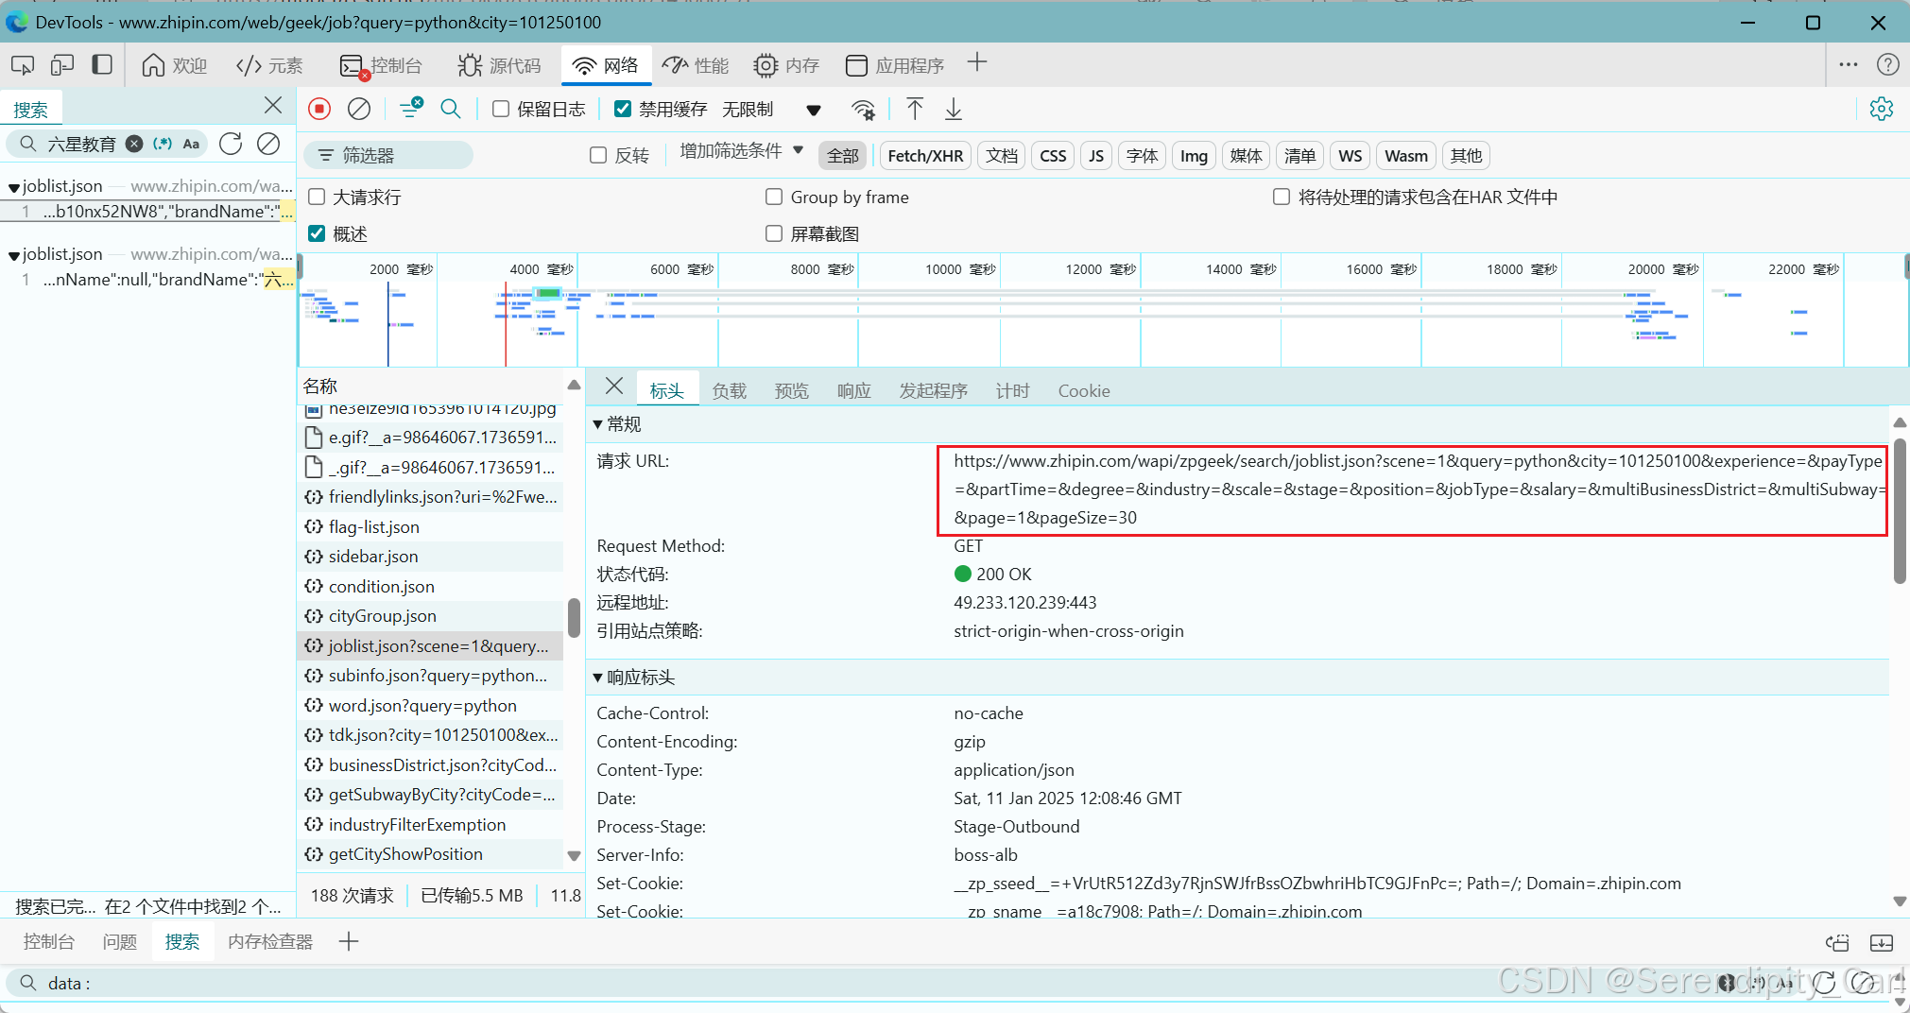Click the request list scrollbar thumb
This screenshot has width=1910, height=1013.
[x=574, y=617]
